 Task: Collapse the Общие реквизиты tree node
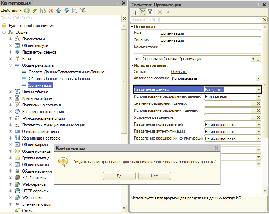tap(11, 65)
